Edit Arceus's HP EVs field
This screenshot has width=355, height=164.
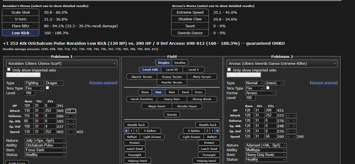271,110
